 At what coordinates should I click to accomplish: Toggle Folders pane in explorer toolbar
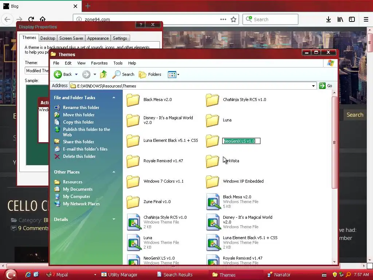[150, 74]
